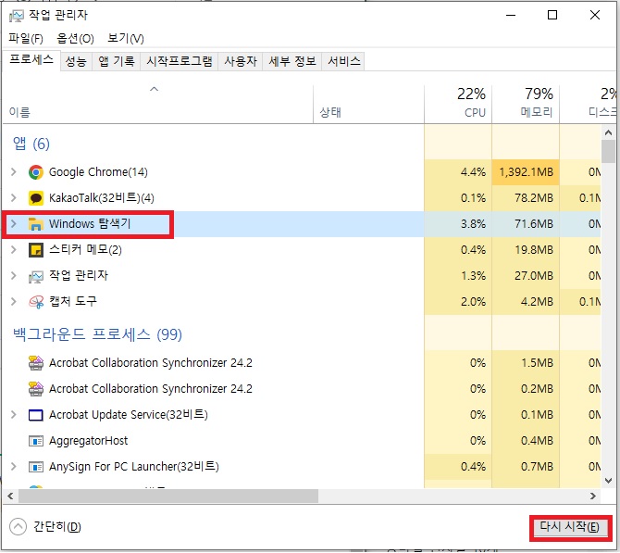Select the AggregatorHost process name
Viewport: 620px width, 553px height.
[88, 441]
